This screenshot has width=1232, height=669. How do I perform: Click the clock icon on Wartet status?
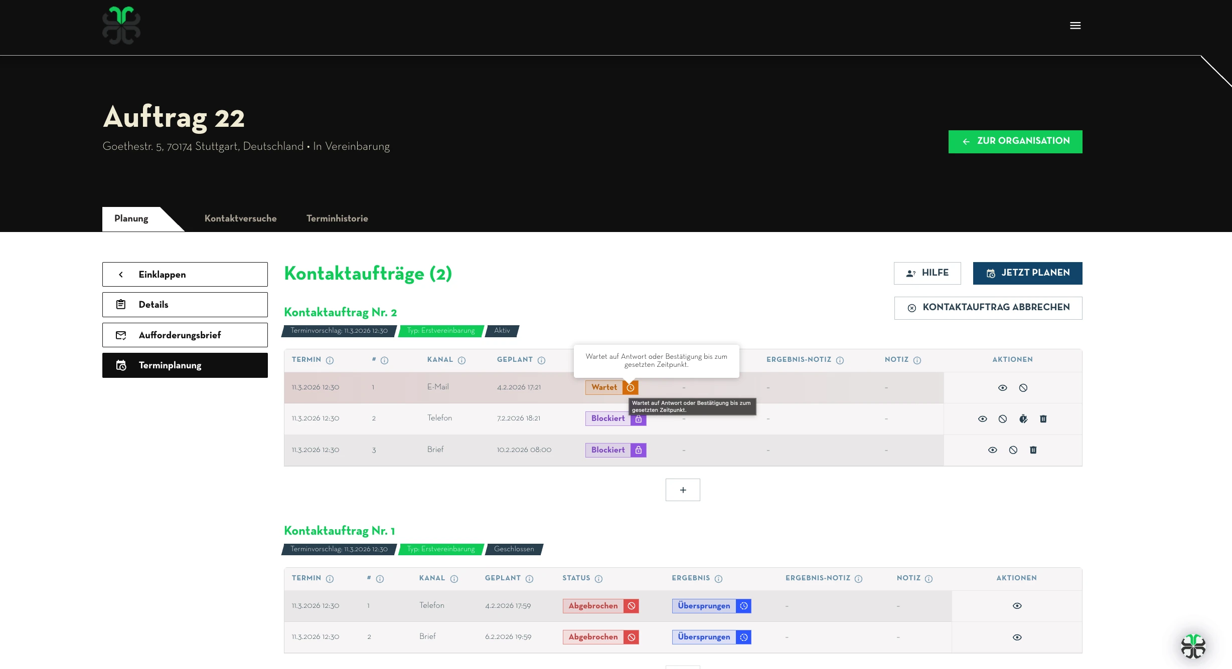(631, 387)
